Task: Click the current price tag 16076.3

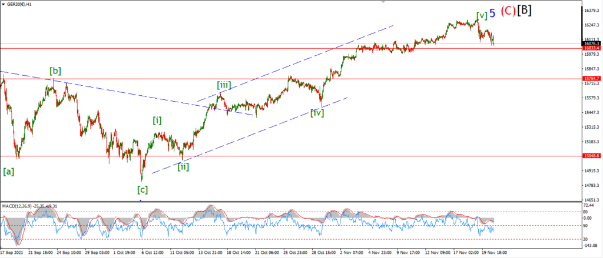Action: pyautogui.click(x=591, y=43)
